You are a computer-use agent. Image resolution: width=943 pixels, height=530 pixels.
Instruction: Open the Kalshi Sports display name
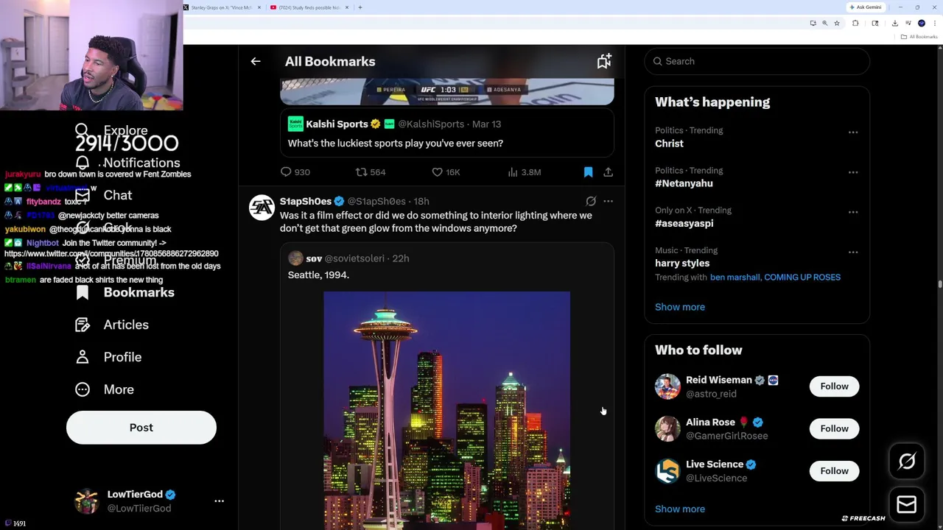[337, 124]
